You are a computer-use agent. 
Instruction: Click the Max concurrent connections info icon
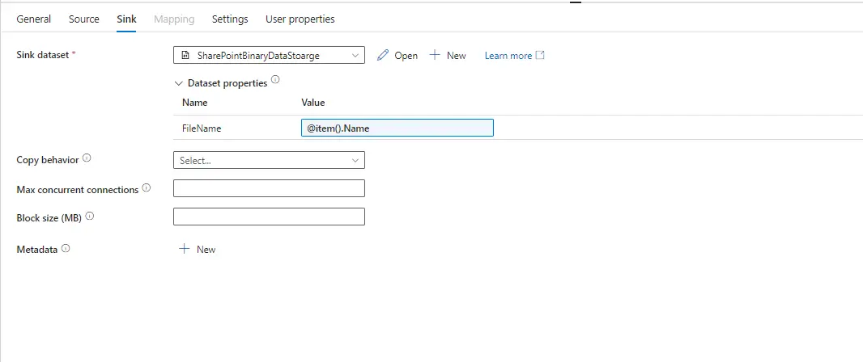click(147, 188)
